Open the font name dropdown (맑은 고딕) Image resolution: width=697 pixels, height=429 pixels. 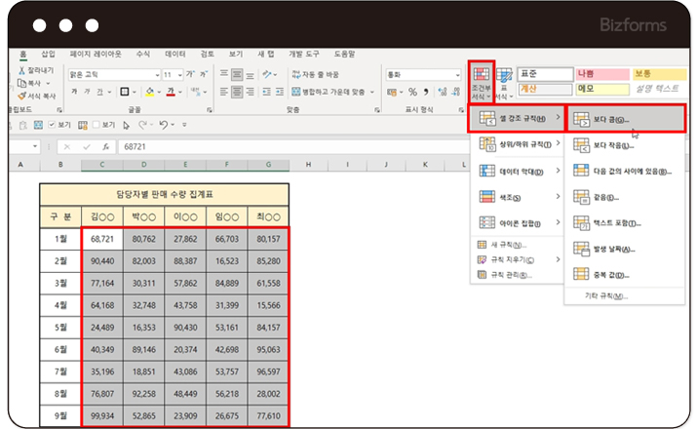[x=156, y=74]
